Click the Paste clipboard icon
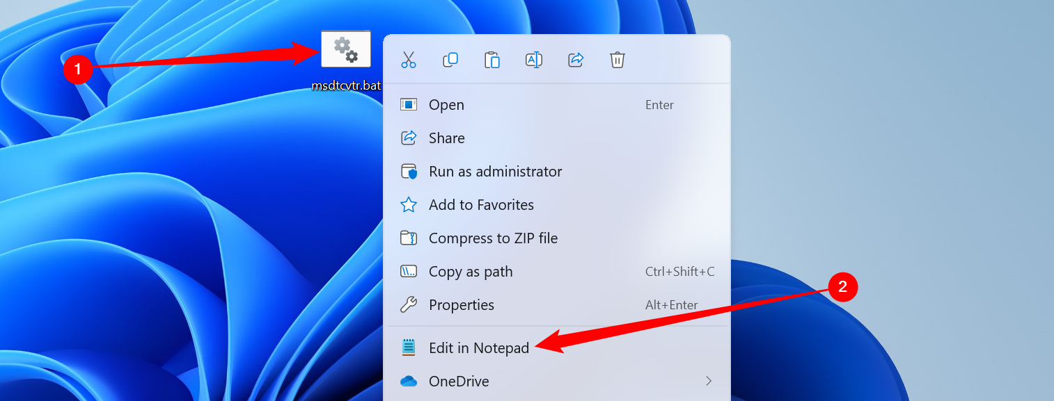Viewport: 1054px width, 401px height. (492, 60)
